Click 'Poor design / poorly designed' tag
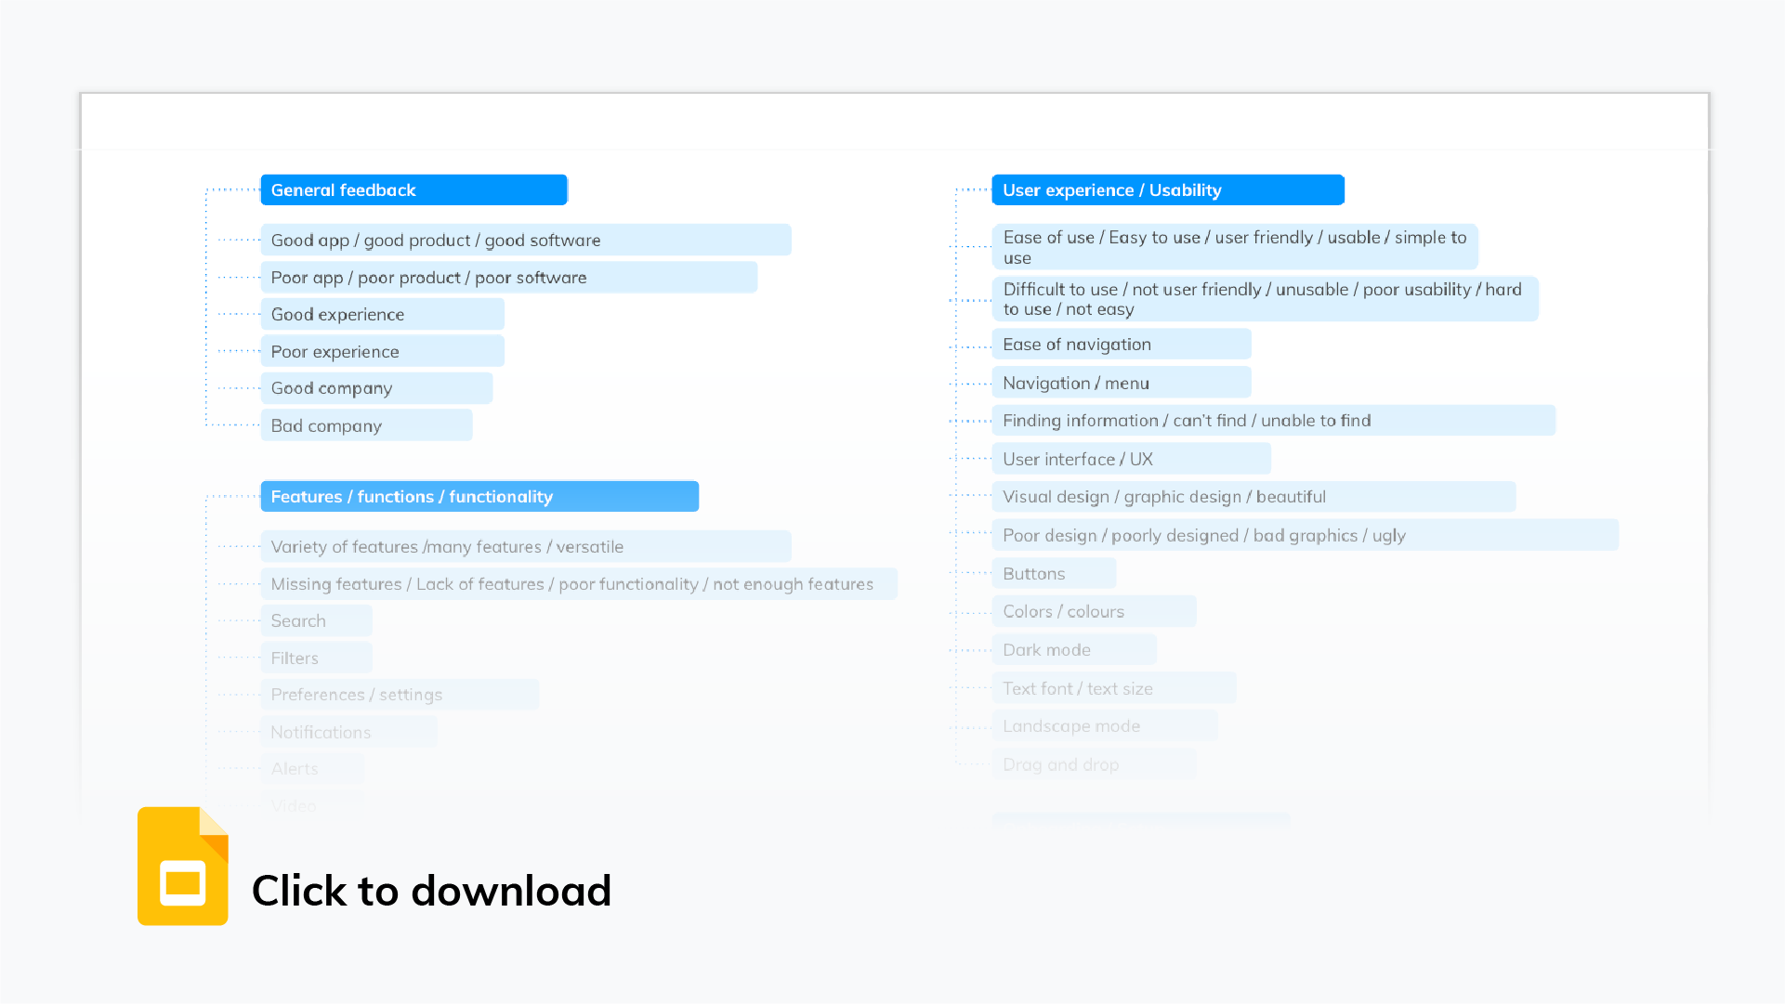Image resolution: width=1785 pixels, height=1004 pixels. 1306,533
